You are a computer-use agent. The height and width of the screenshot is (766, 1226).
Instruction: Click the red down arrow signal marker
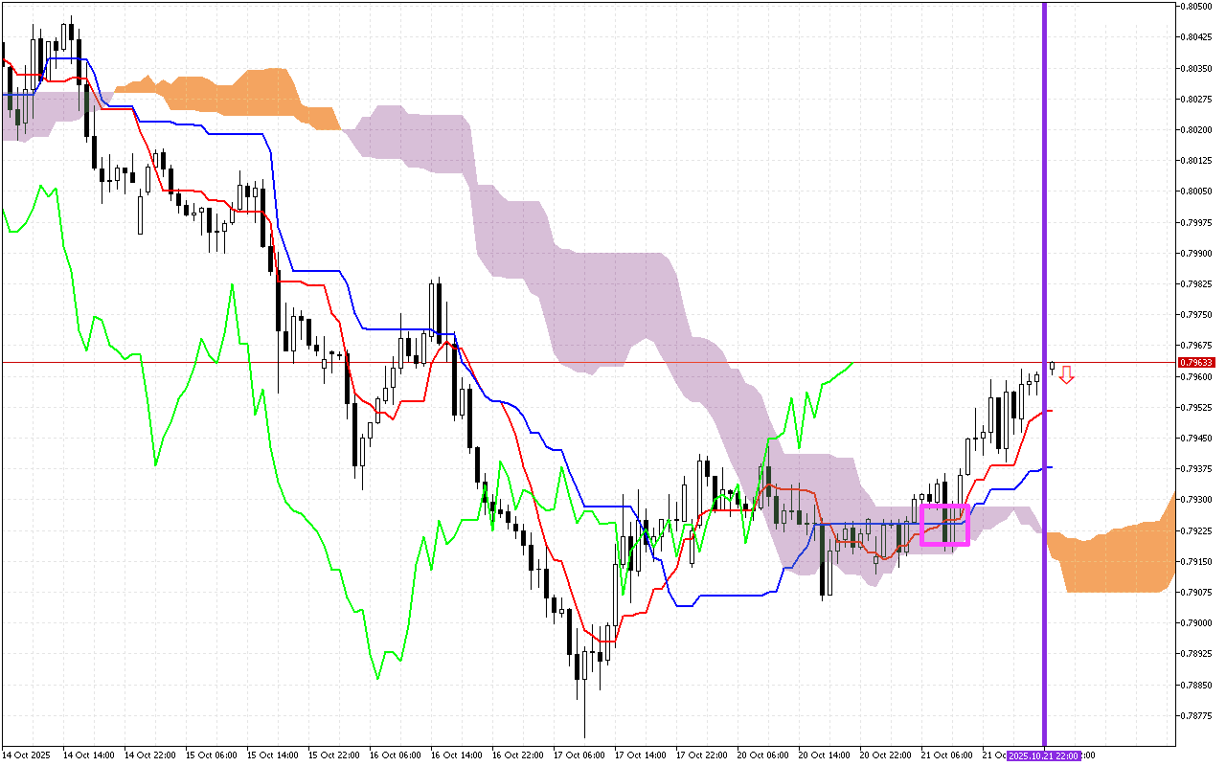[x=1066, y=376]
